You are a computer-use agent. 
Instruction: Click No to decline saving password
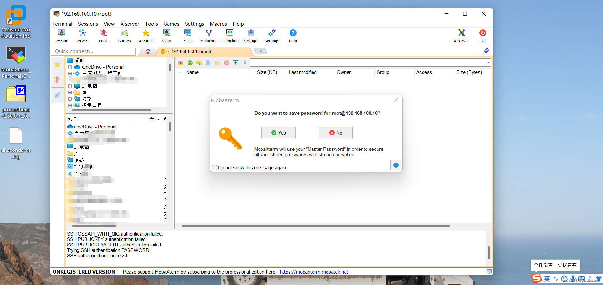pos(335,133)
